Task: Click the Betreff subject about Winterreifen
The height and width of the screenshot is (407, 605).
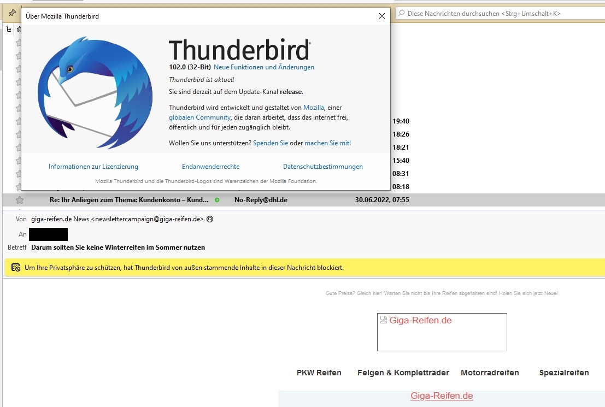Action: [x=118, y=247]
